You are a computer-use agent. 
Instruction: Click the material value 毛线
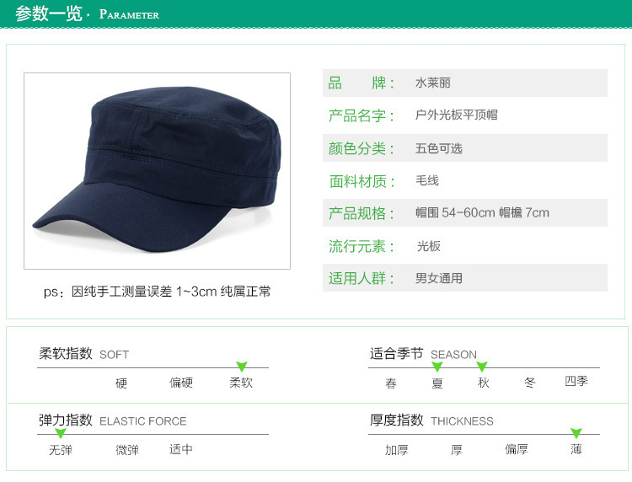(x=427, y=180)
